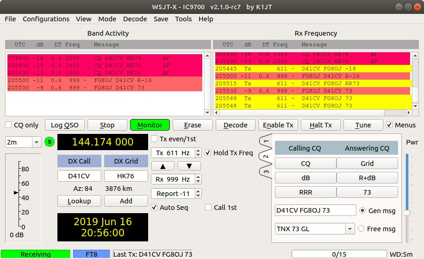
Task: Increment the Tx 611 Hz spinner
Action: pos(199,151)
